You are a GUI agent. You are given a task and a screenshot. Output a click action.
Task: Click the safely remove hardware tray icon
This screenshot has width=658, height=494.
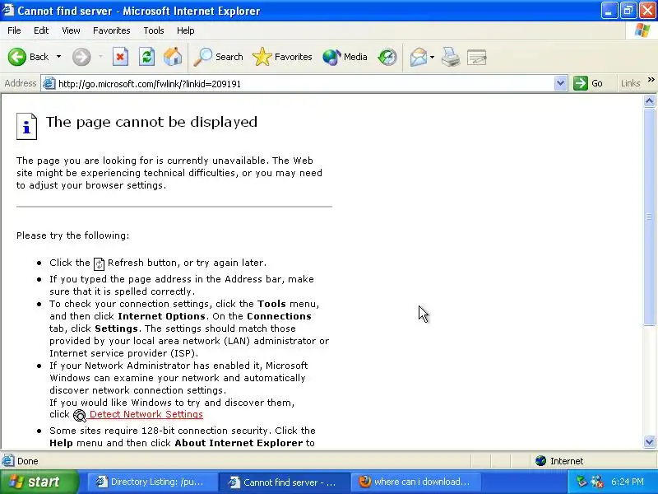click(x=582, y=482)
